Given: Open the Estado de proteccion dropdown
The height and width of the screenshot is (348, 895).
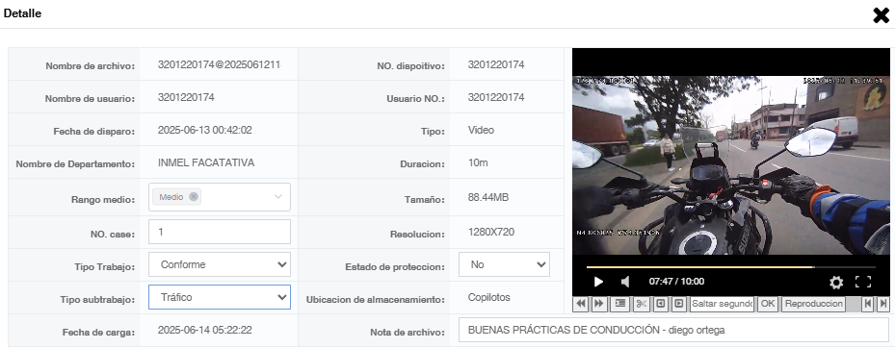Looking at the screenshot, I should click(x=504, y=264).
